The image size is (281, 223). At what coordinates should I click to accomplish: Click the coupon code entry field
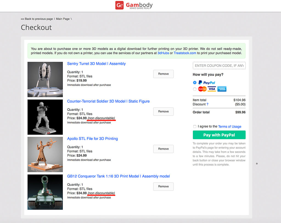click(x=219, y=65)
